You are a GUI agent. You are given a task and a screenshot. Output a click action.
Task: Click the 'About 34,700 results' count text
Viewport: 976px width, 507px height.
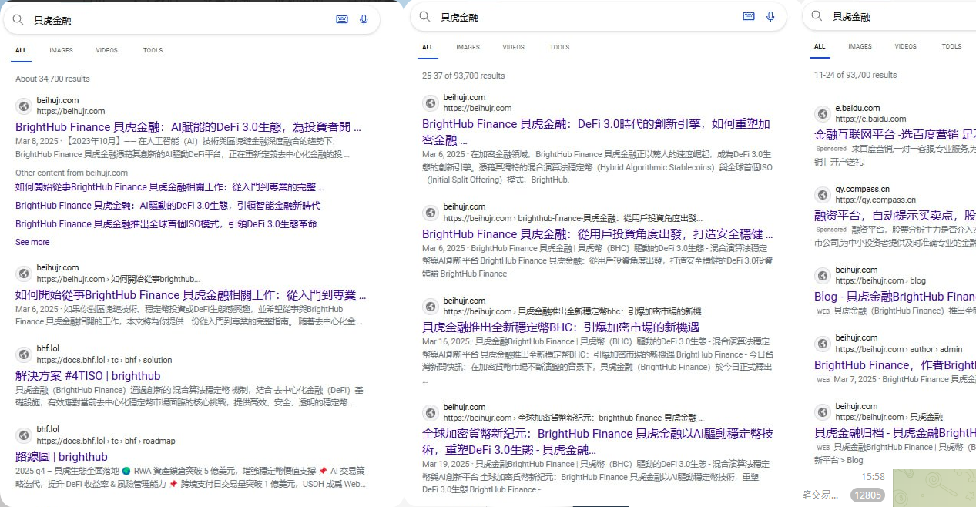52,79
